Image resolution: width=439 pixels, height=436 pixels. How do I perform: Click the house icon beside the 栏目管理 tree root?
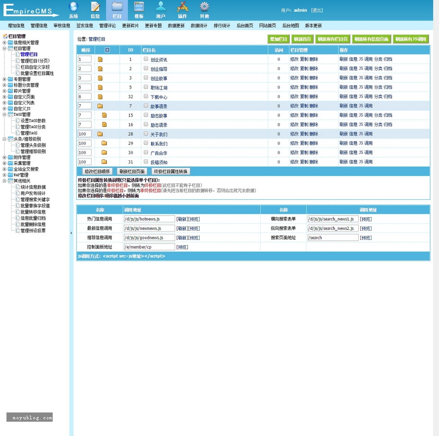5,36
